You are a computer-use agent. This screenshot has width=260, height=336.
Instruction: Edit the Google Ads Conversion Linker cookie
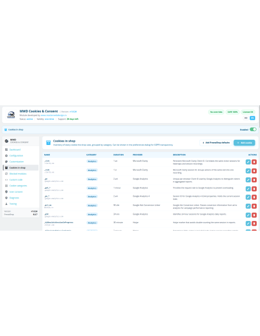[248, 206]
